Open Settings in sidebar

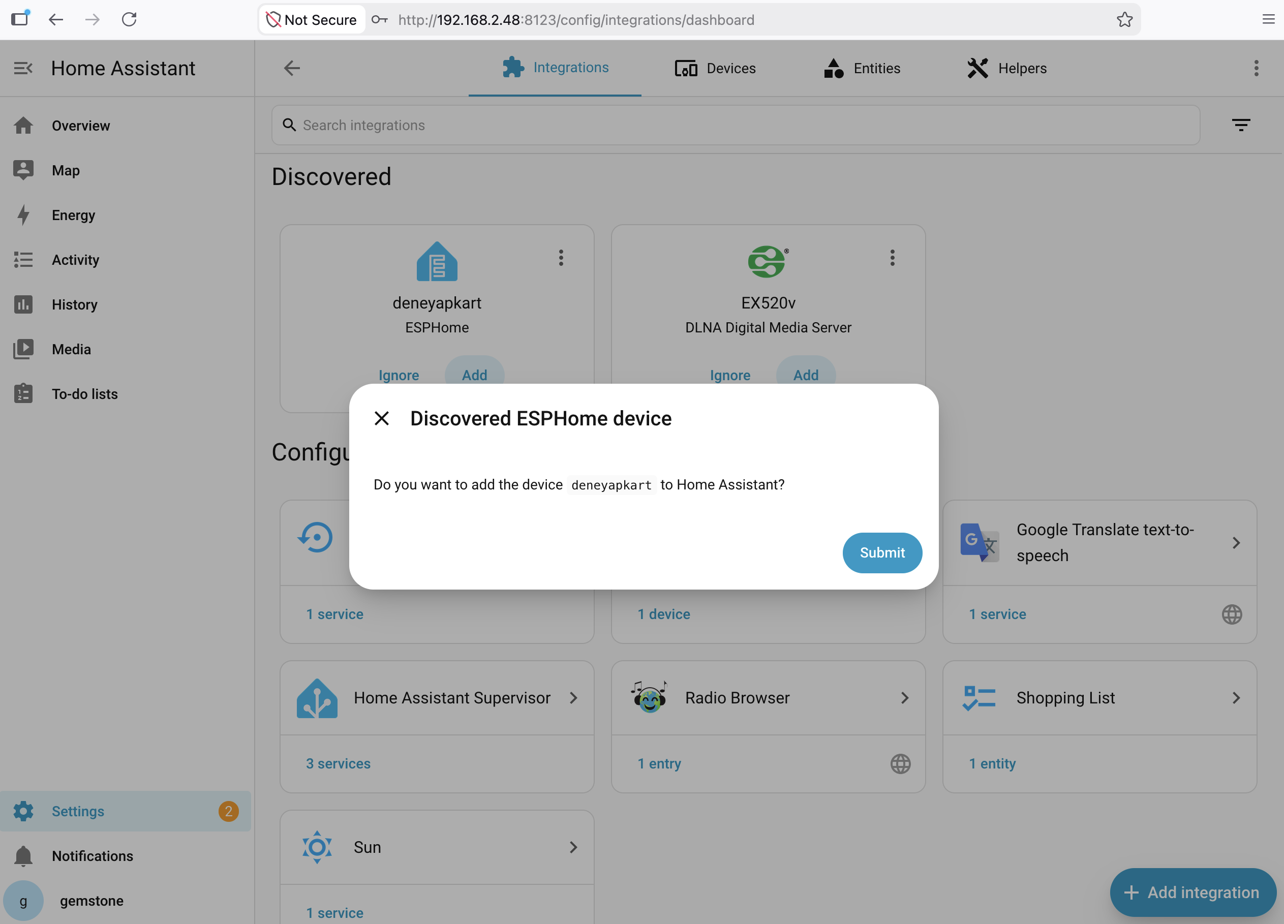(126, 811)
